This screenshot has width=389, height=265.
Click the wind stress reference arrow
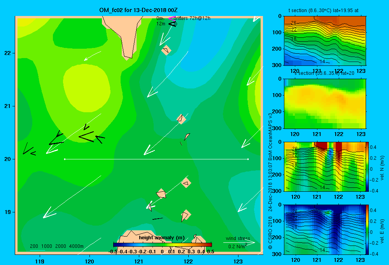[239, 243]
